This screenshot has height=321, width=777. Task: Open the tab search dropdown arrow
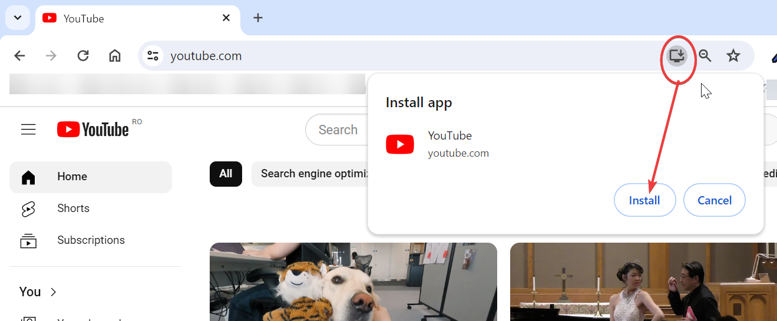18,18
